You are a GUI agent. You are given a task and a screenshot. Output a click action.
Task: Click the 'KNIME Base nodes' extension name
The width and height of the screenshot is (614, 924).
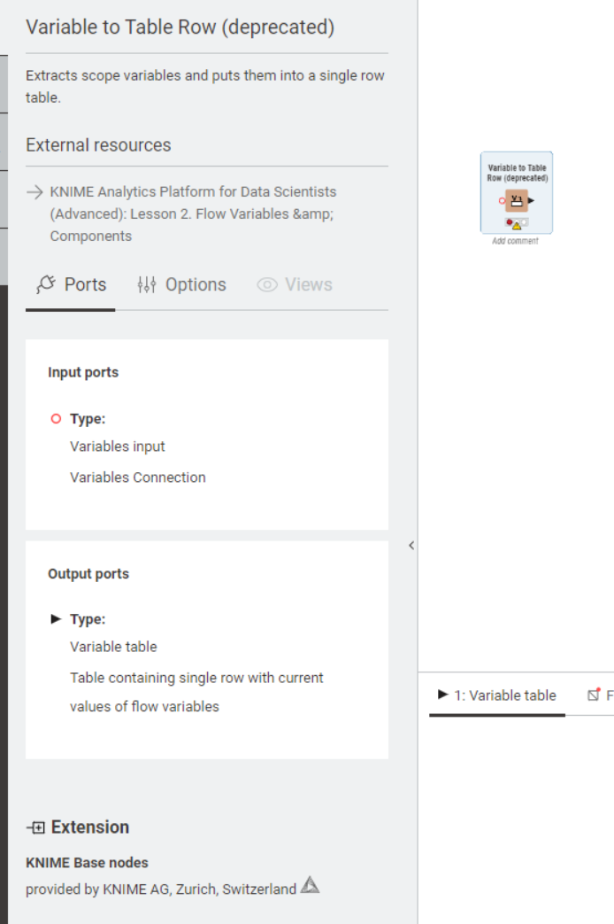tap(87, 863)
